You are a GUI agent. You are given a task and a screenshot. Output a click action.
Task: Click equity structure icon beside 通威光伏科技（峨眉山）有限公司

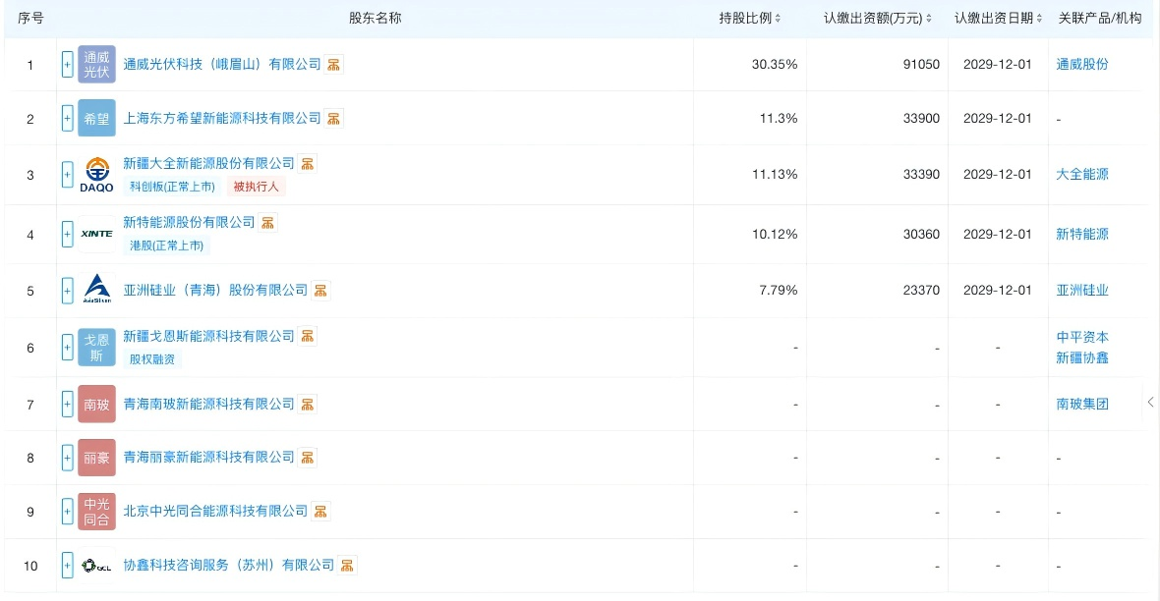point(334,64)
